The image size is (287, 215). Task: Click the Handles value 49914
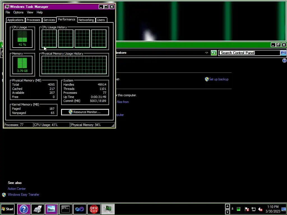[102, 85]
